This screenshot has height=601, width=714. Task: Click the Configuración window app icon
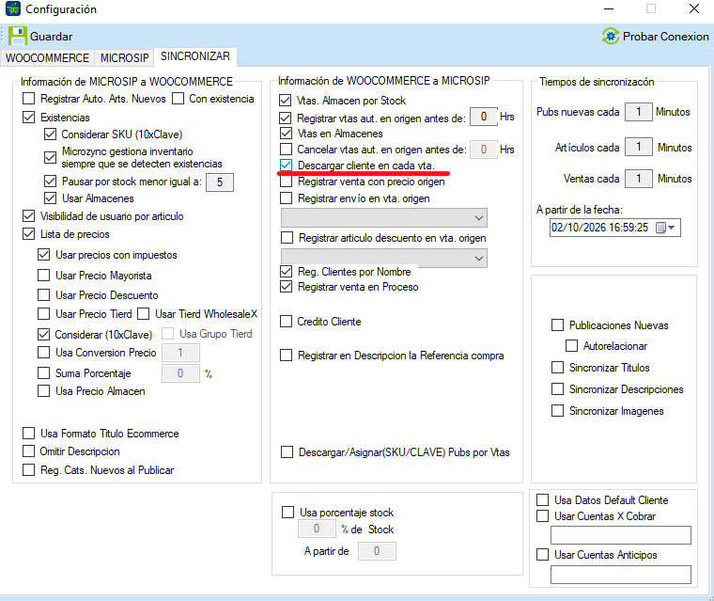tap(13, 8)
